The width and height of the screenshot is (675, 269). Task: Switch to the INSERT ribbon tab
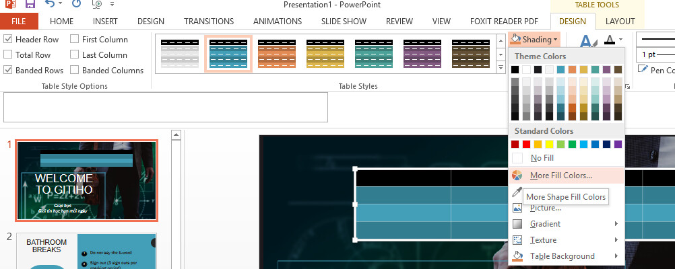[106, 21]
